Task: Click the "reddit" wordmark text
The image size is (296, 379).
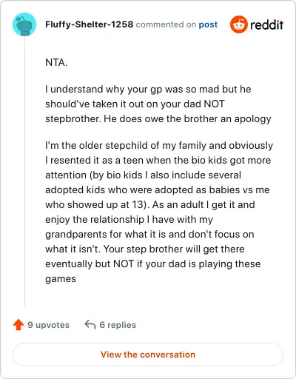Action: click(266, 24)
